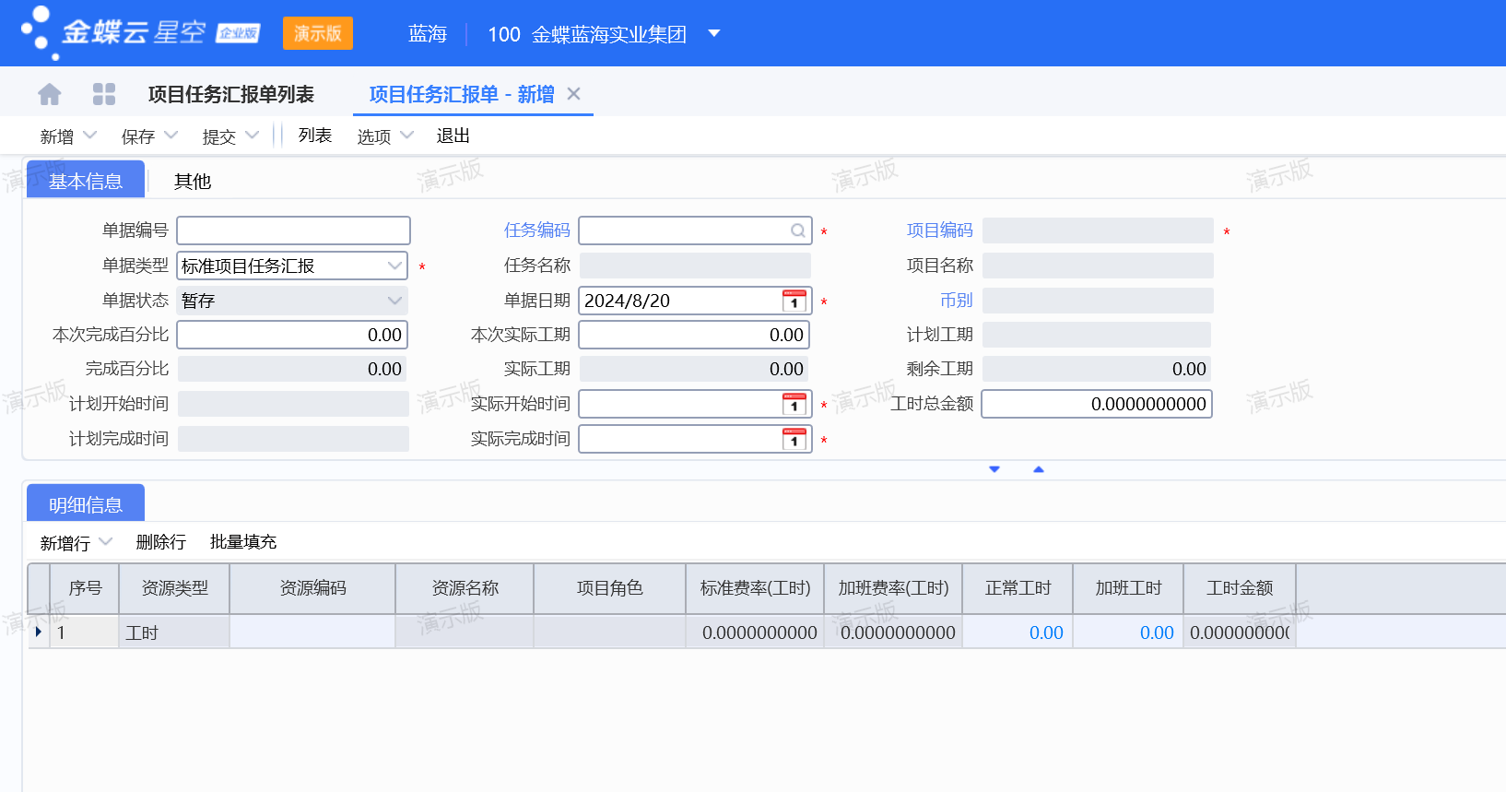
Task: Open the calendar for 实际完成时间
Action: click(x=794, y=439)
